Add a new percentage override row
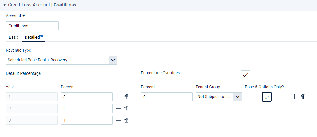This screenshot has height=137, width=317. (294, 97)
